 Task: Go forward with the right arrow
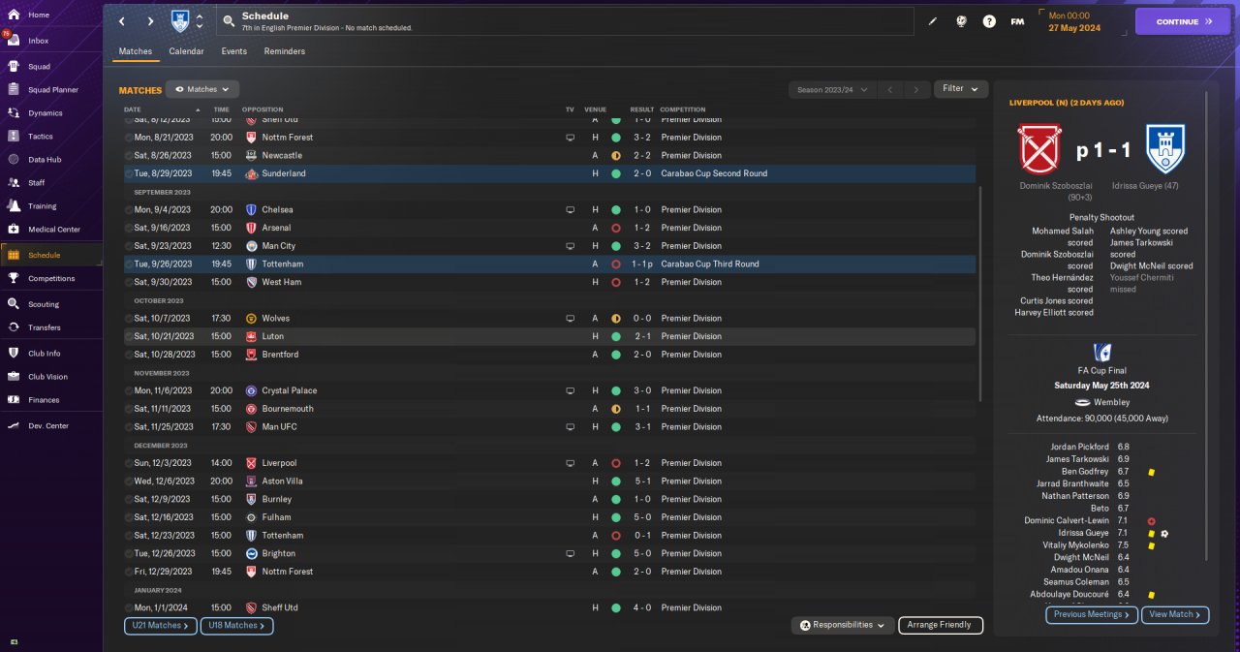(150, 21)
